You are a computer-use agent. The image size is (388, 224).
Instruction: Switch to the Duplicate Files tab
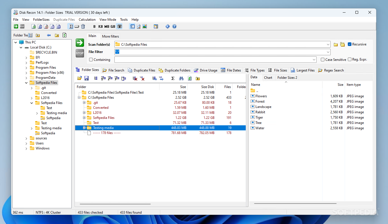point(141,70)
